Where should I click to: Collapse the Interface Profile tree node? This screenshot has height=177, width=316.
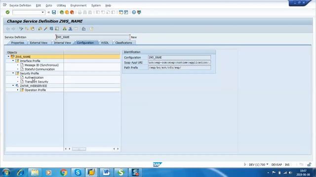click(x=13, y=60)
